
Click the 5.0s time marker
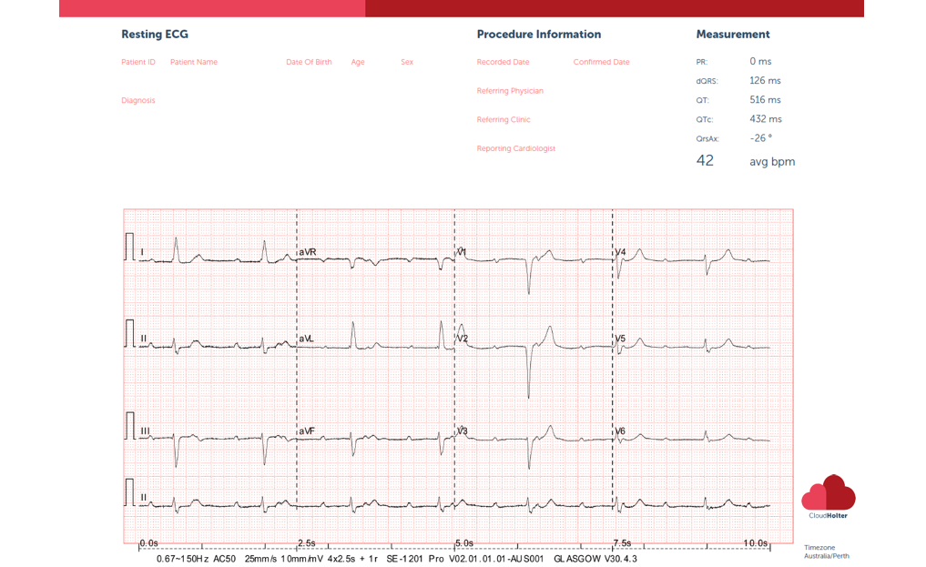464,542
